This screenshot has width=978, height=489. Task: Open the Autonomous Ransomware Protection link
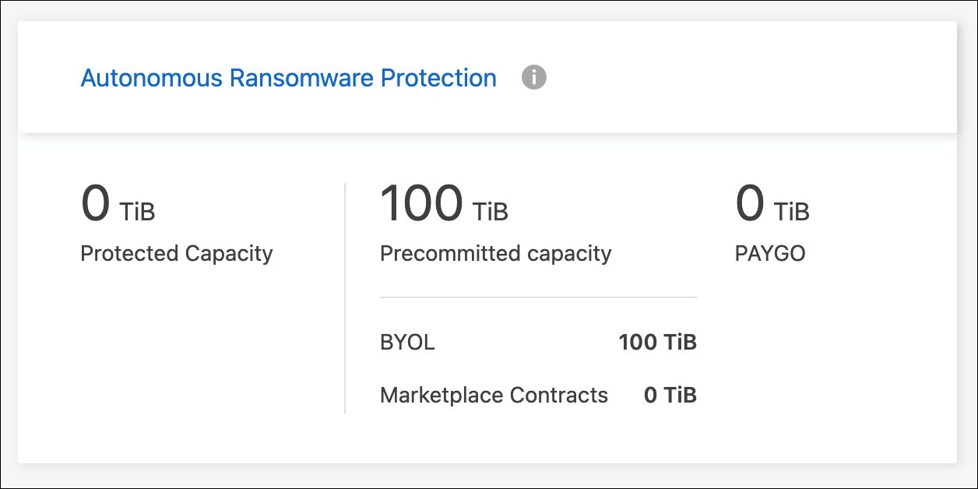(288, 77)
